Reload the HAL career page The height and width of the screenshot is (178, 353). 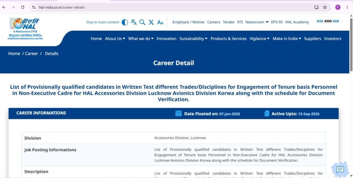point(22,7)
